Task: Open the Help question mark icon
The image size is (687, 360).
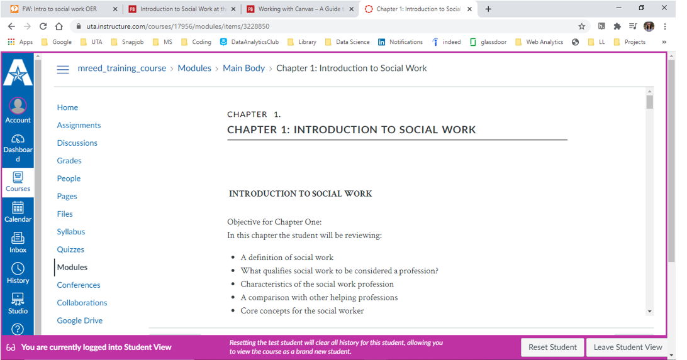Action: pos(18,329)
